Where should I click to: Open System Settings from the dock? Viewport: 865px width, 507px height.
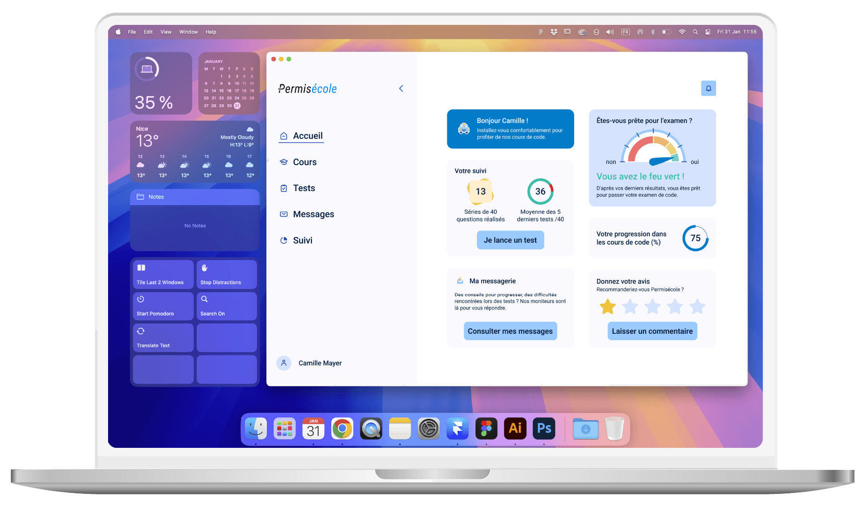tap(429, 428)
